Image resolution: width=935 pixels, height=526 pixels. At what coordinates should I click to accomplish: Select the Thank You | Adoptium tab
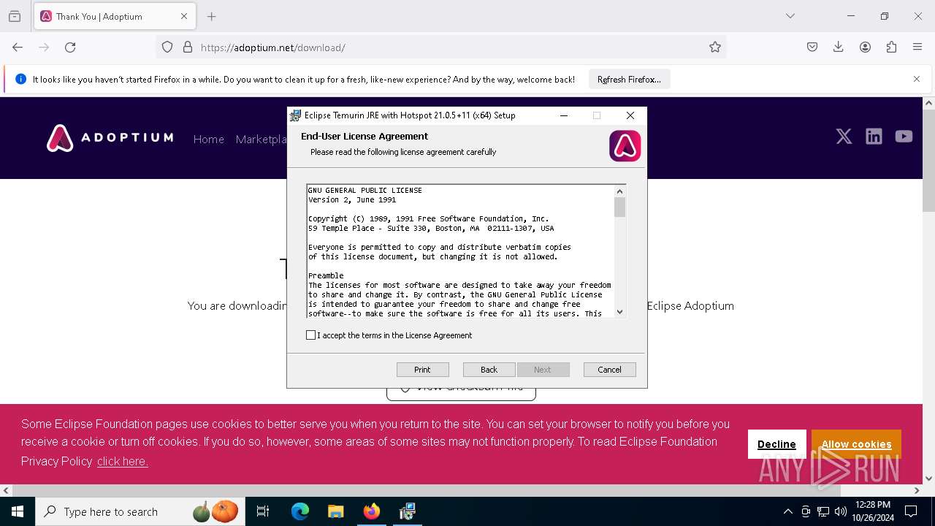(115, 16)
